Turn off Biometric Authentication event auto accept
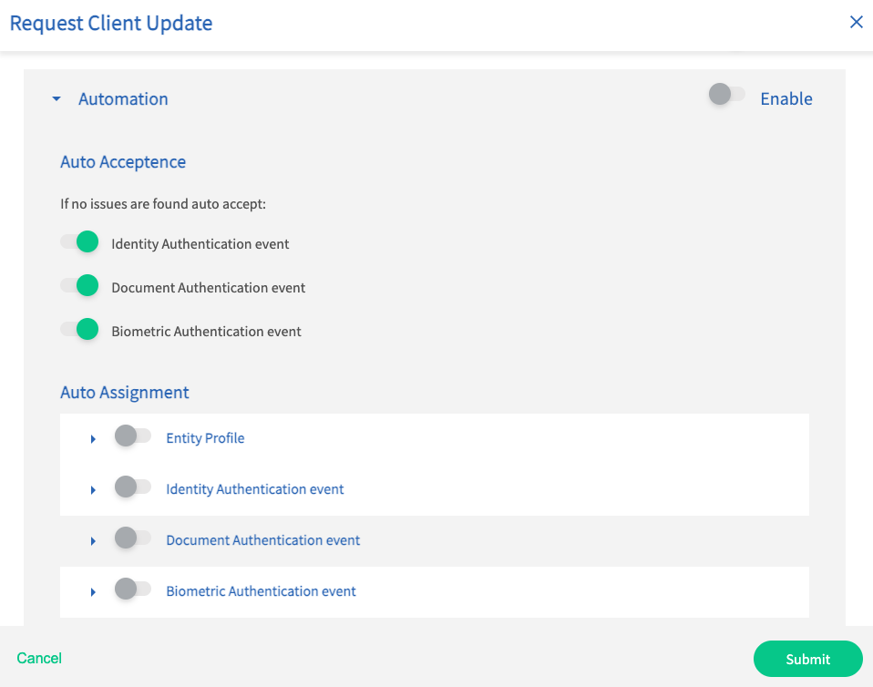This screenshot has height=687, width=873. click(x=79, y=329)
